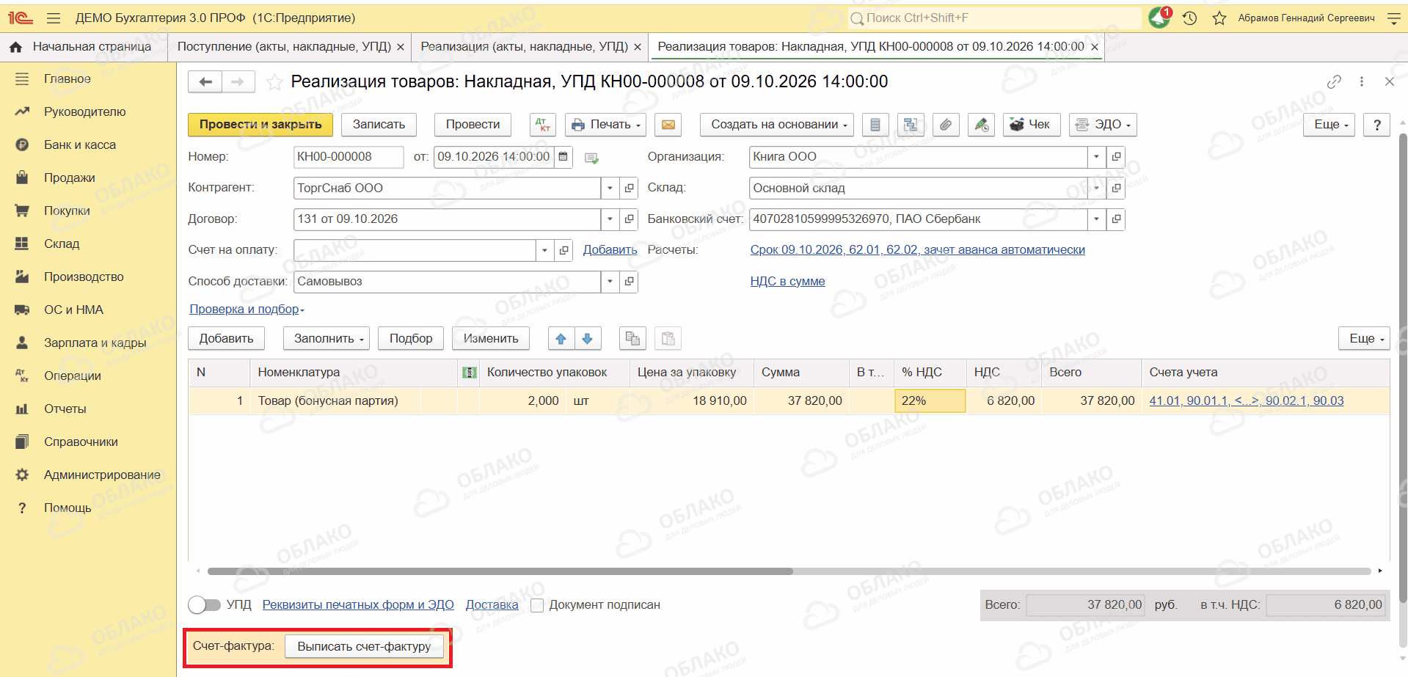Viewport: 1408px width, 677px height.
Task: Copy link to document via chain icon
Action: tap(1334, 82)
